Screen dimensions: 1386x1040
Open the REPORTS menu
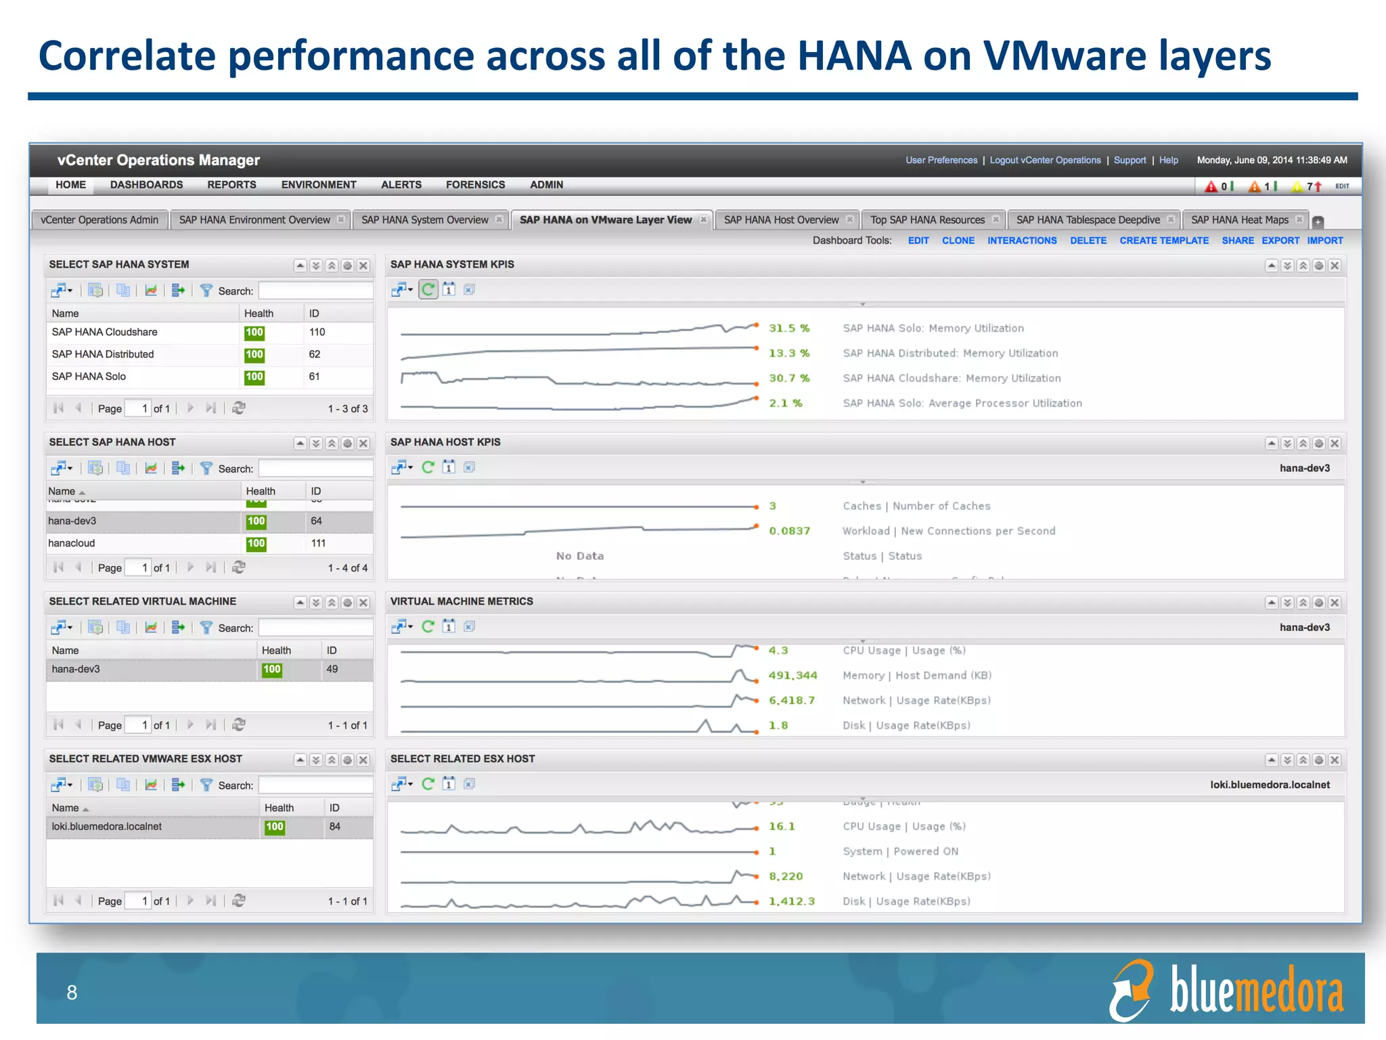pyautogui.click(x=231, y=185)
